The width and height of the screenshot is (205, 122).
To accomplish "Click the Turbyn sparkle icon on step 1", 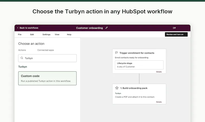I will click(117, 88).
